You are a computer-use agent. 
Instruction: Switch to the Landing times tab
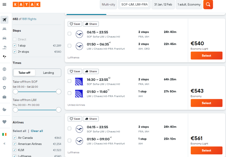tap(48, 73)
